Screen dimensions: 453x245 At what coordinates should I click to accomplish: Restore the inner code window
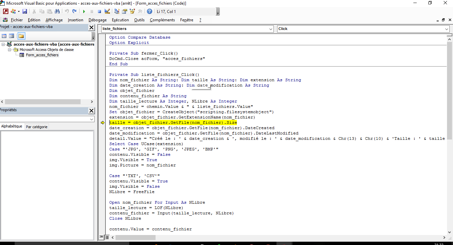[443, 20]
